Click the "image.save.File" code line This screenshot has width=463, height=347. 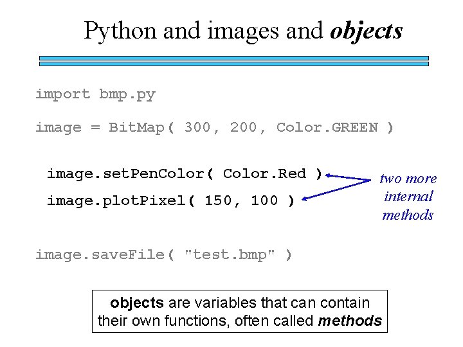click(163, 255)
